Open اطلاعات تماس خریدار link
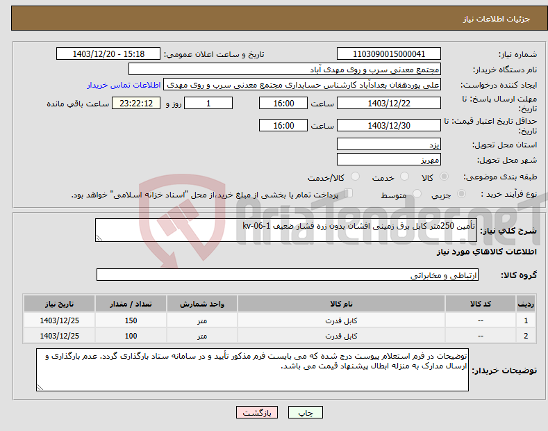Screen dimensions: 548x431 coord(124,85)
